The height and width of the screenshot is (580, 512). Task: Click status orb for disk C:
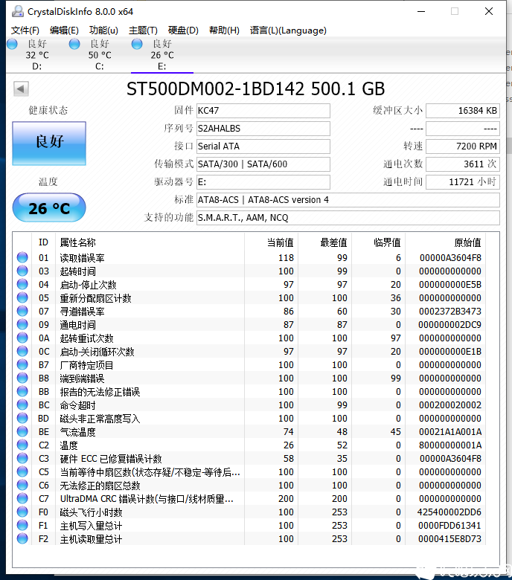click(x=74, y=44)
